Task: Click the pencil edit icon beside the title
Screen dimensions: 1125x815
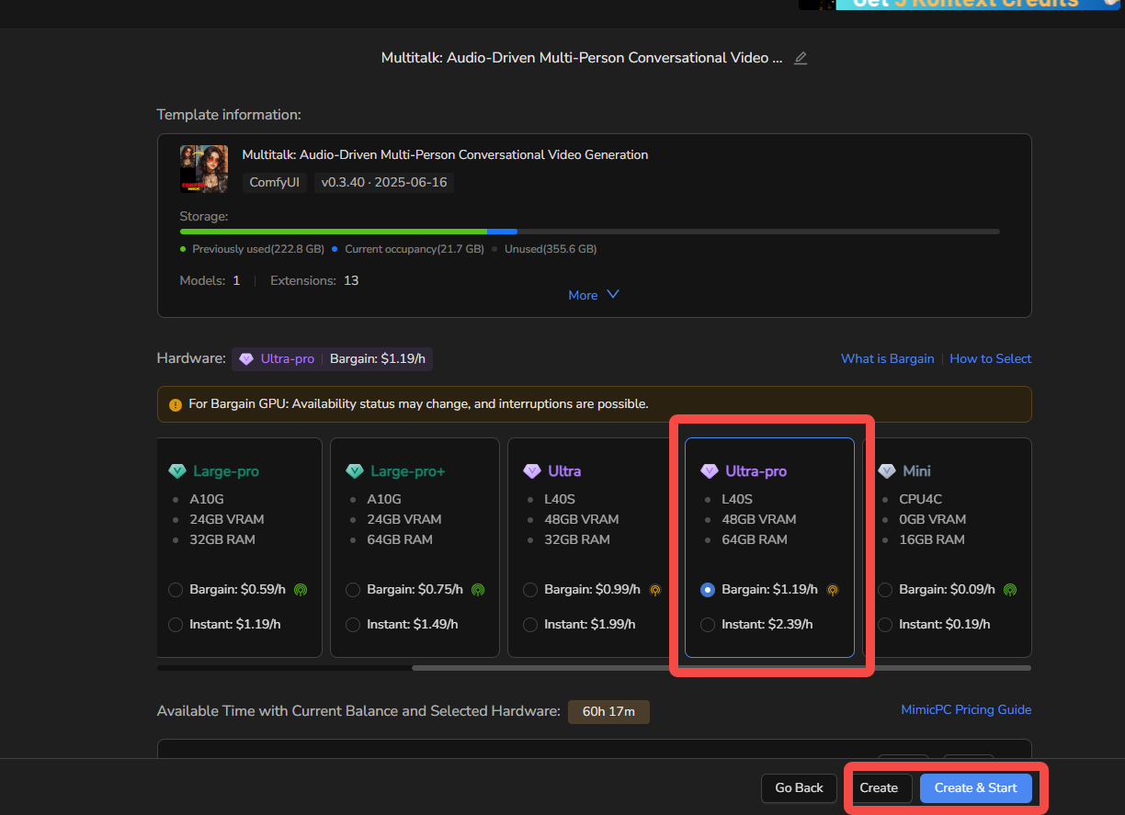Action: pos(801,58)
